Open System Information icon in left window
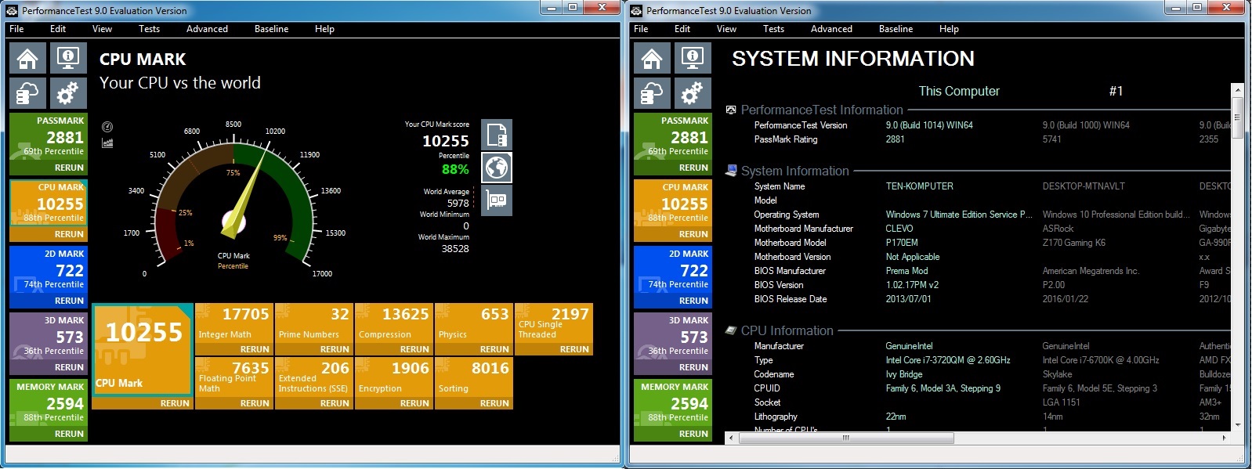 [68, 58]
